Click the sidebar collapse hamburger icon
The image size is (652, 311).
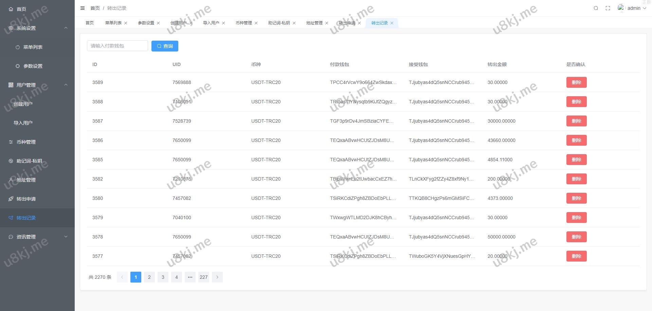pos(83,8)
